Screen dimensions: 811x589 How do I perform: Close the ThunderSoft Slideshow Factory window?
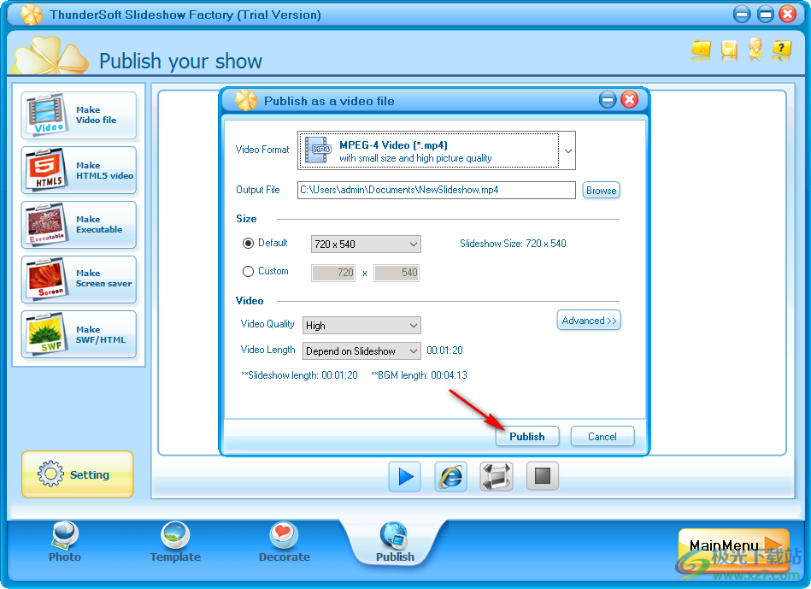[x=788, y=14]
